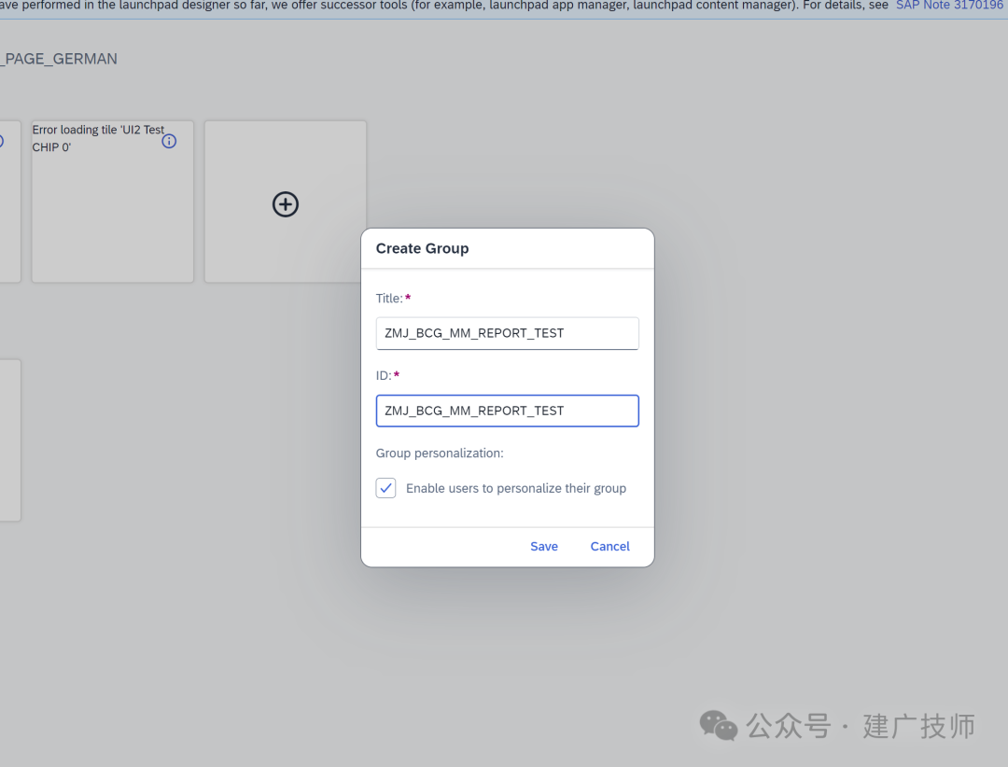Image resolution: width=1008 pixels, height=767 pixels.
Task: Save the new group
Action: coord(544,547)
